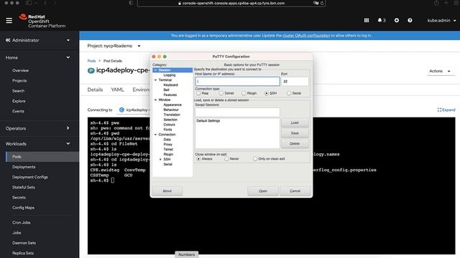Viewport: 460px width, 258px height.
Task: Select Telnet connection type
Action: pos(221,93)
